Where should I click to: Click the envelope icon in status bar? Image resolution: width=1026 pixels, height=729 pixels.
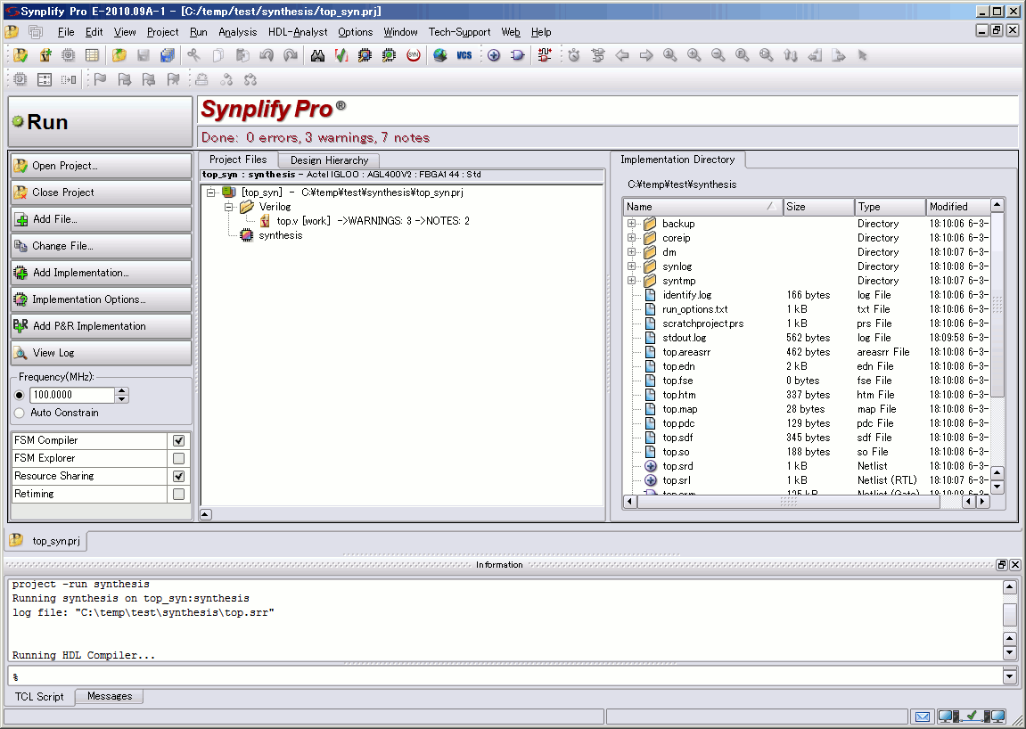click(x=922, y=717)
